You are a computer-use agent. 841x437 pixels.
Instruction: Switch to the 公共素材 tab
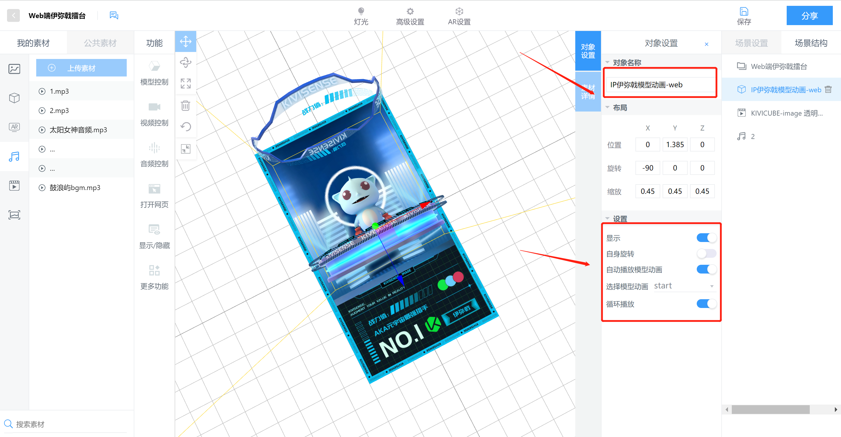point(100,43)
